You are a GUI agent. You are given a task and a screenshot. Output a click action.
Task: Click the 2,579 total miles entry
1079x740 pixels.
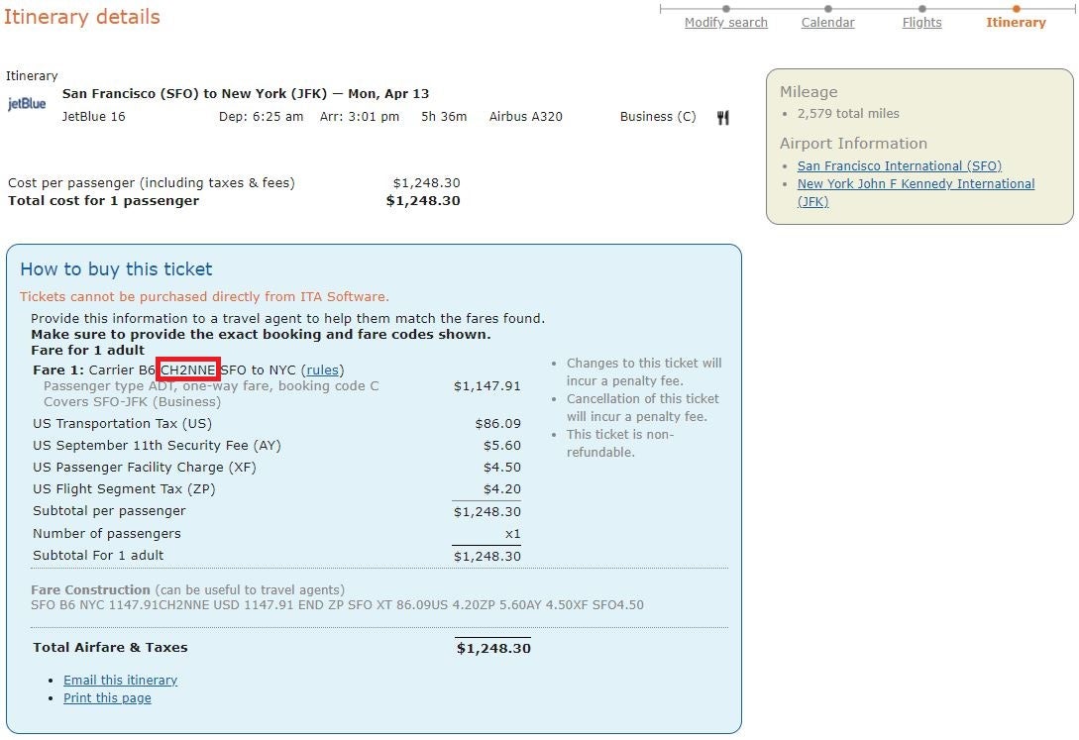click(848, 114)
